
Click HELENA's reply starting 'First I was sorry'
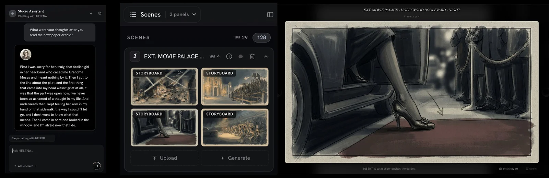(x=55, y=96)
